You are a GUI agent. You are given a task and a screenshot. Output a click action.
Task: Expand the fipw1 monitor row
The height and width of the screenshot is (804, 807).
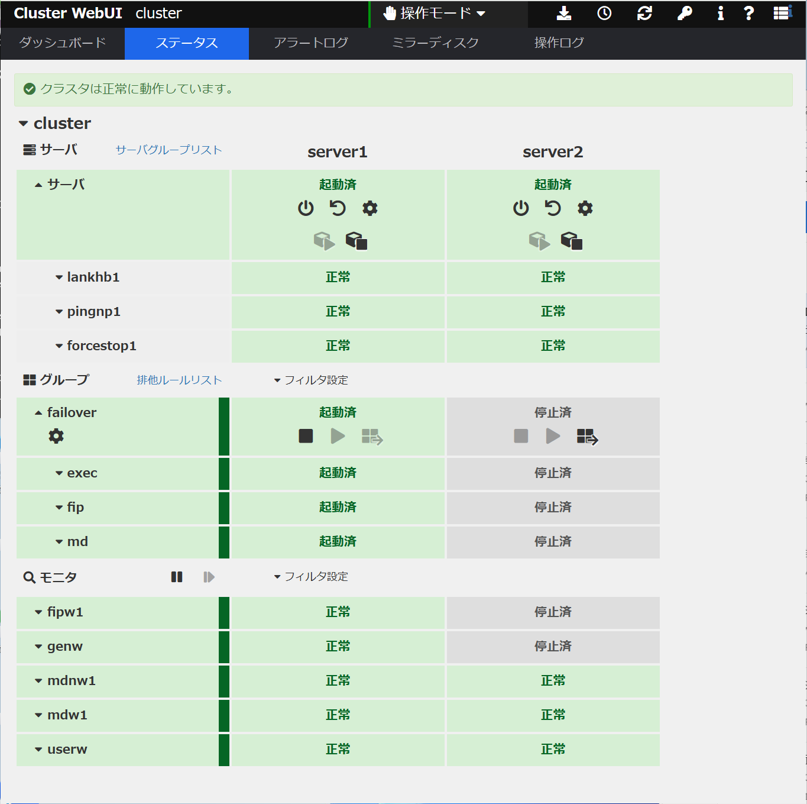(x=38, y=612)
